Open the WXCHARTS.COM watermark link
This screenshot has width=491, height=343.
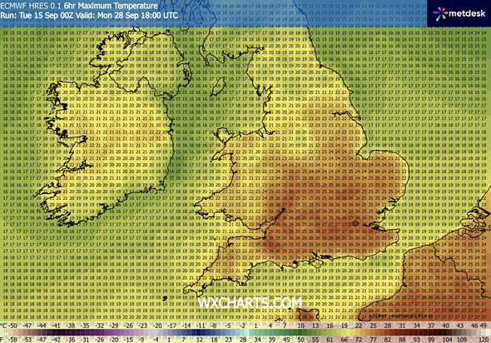click(250, 303)
